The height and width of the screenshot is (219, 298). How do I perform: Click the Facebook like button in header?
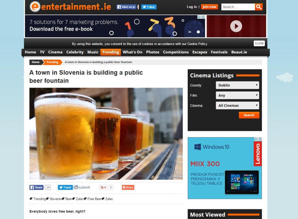[126, 7]
